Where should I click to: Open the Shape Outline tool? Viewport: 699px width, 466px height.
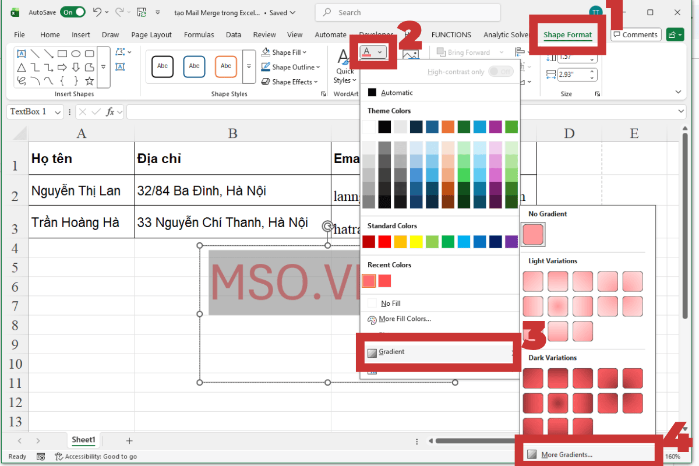290,66
